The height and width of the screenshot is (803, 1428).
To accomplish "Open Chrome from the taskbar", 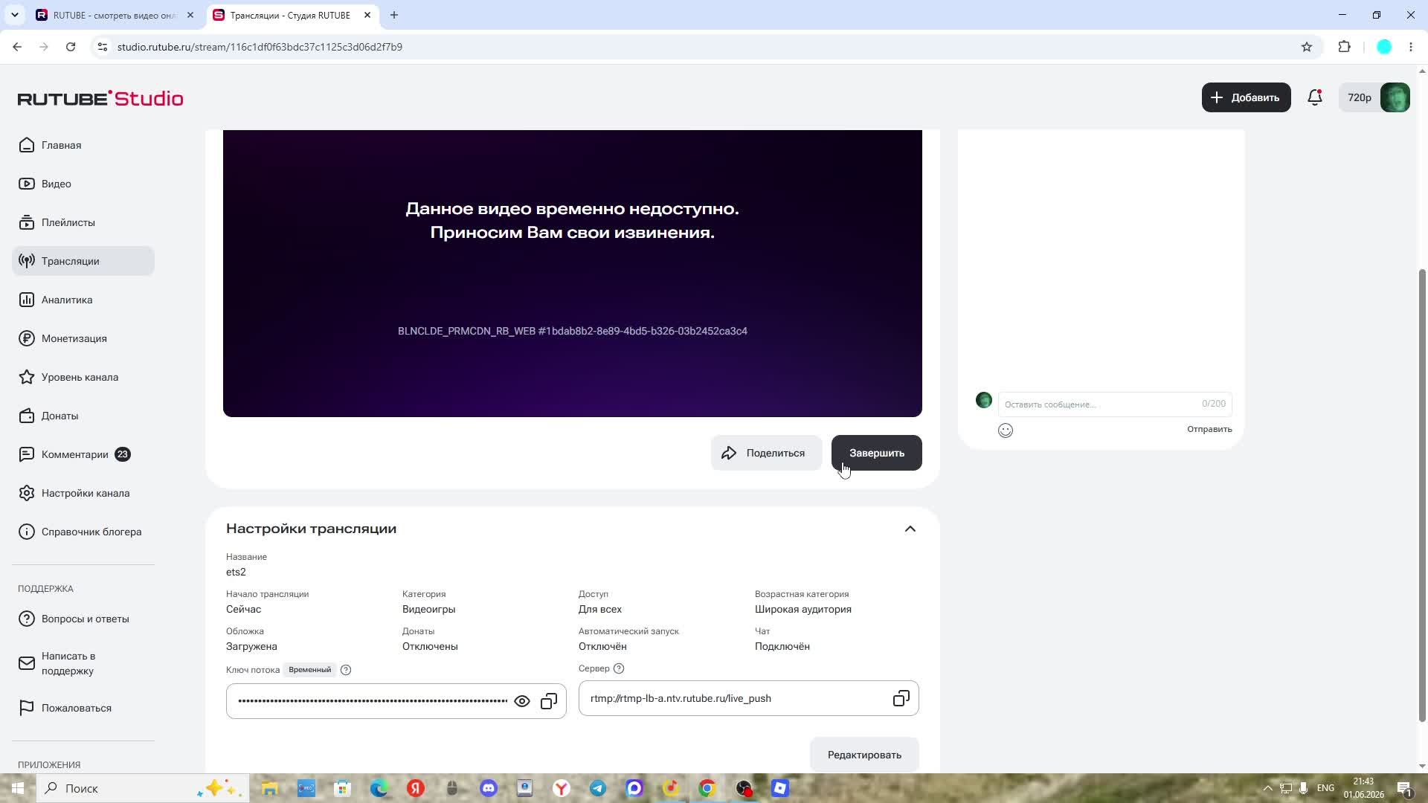I will pyautogui.click(x=707, y=788).
